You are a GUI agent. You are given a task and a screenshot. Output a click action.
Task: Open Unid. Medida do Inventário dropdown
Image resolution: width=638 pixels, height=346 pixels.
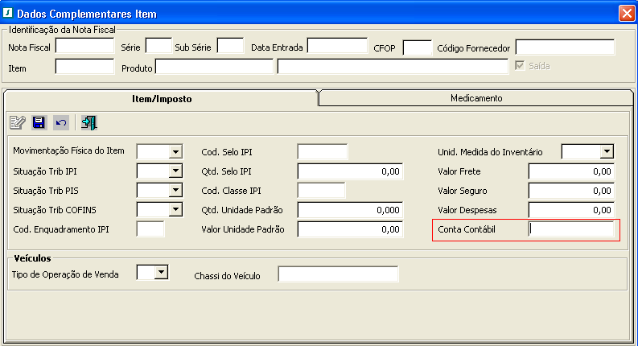point(606,151)
